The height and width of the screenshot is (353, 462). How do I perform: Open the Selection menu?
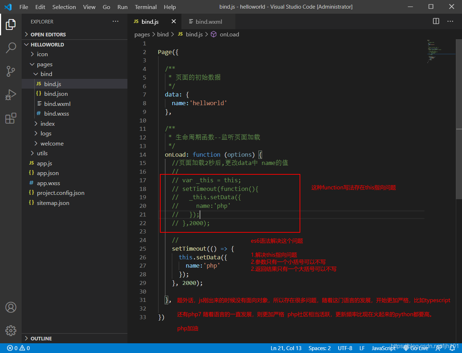[64, 7]
